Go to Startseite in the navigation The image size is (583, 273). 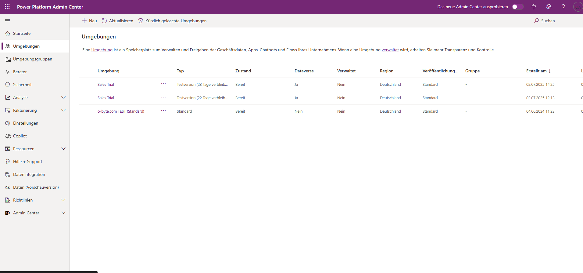[22, 34]
